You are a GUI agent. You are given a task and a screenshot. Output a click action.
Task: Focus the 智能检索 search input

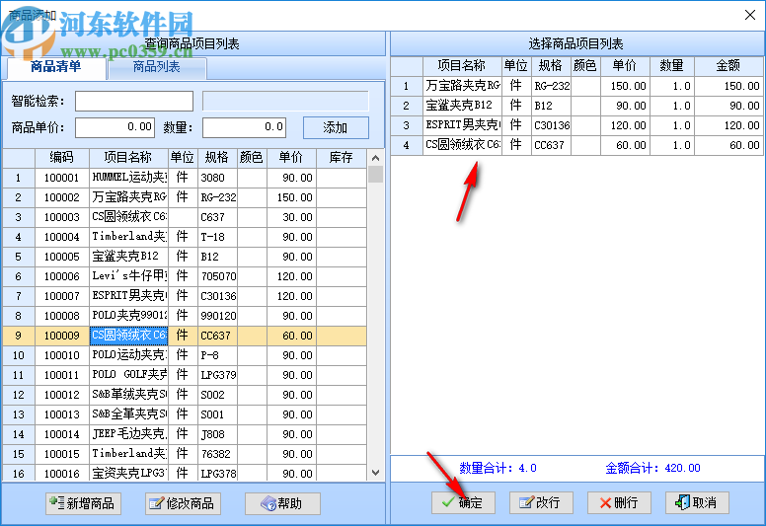coord(134,101)
